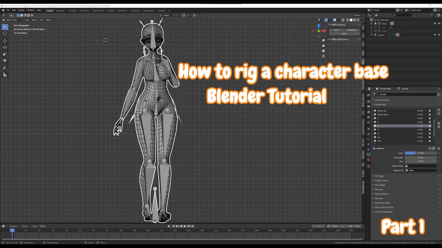Viewport: 442px width, 248px height.
Task: Enable the Outfit collection checkbox
Action: coord(376,31)
